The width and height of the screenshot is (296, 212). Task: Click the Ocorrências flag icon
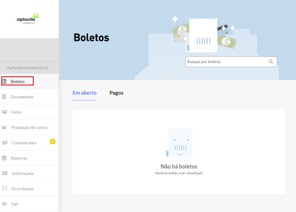point(4,189)
